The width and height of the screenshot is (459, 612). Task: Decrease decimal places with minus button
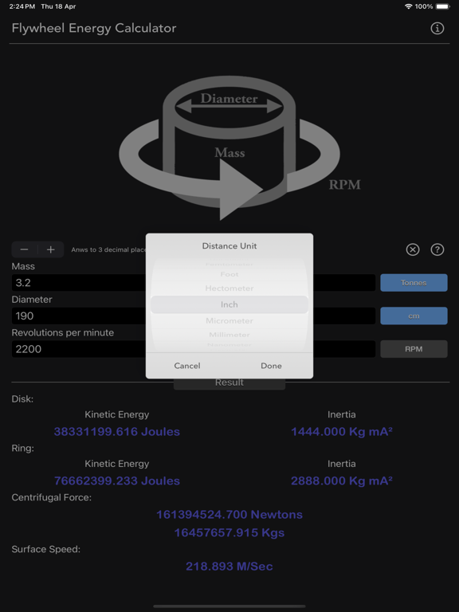pyautogui.click(x=24, y=249)
